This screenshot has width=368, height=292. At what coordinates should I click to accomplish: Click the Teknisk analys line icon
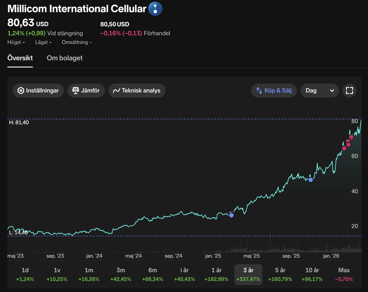point(117,91)
